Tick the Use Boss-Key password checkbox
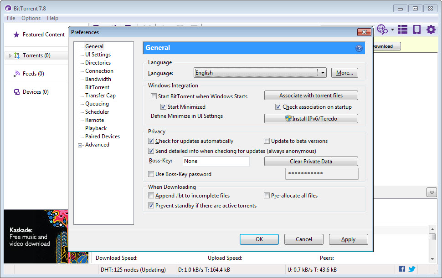442x278 pixels. 151,174
